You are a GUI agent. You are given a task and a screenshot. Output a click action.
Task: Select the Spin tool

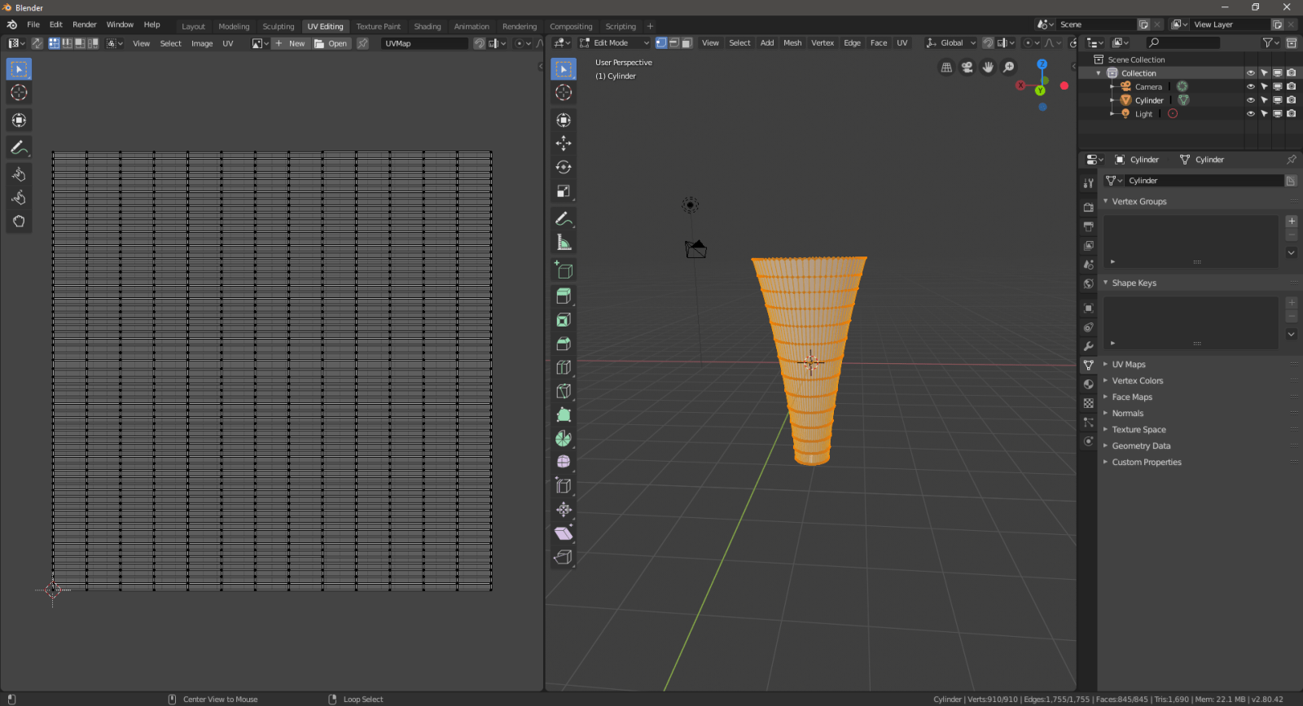(563, 438)
